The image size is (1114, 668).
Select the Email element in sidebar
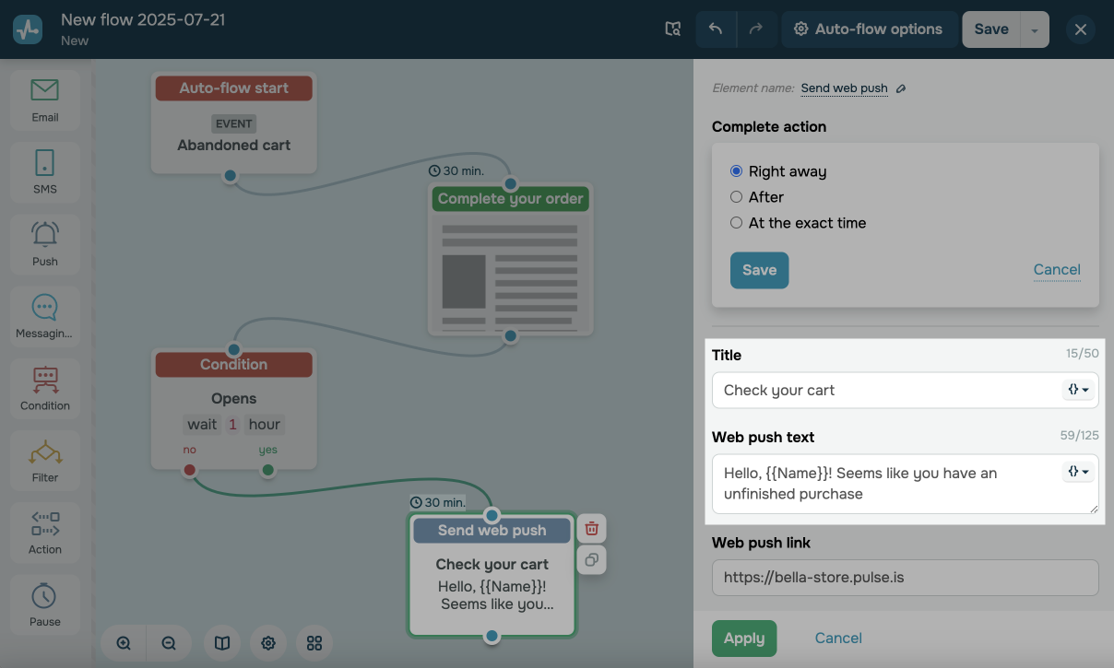coord(44,100)
